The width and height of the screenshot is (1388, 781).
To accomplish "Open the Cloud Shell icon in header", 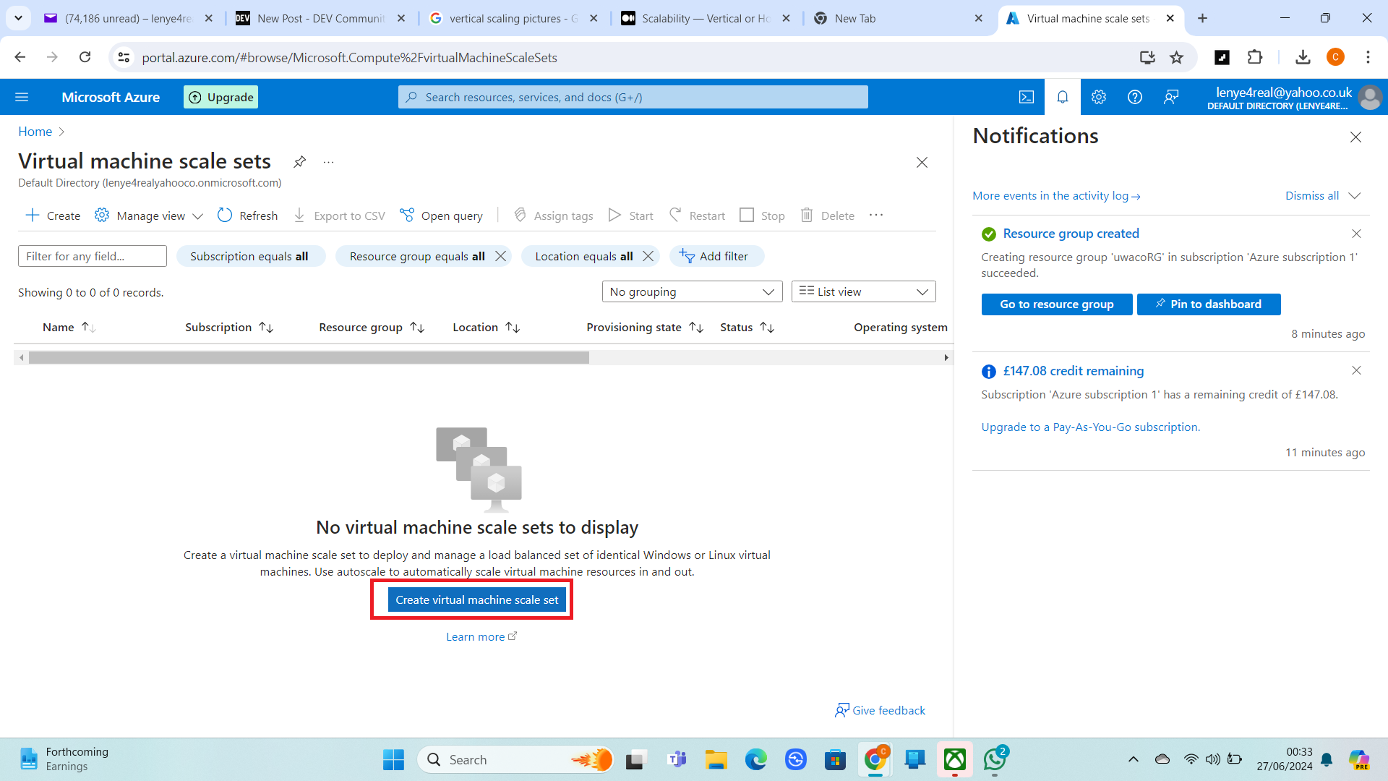I will (1026, 97).
